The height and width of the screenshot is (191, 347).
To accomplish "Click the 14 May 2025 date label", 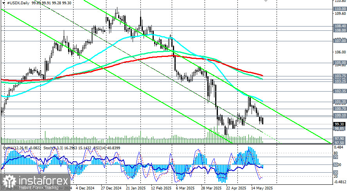I will (x=262, y=188).
